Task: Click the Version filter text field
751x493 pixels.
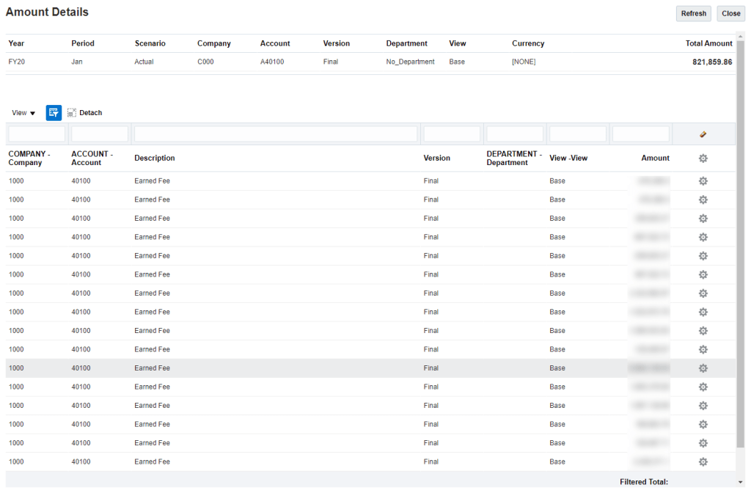Action: tap(452, 134)
